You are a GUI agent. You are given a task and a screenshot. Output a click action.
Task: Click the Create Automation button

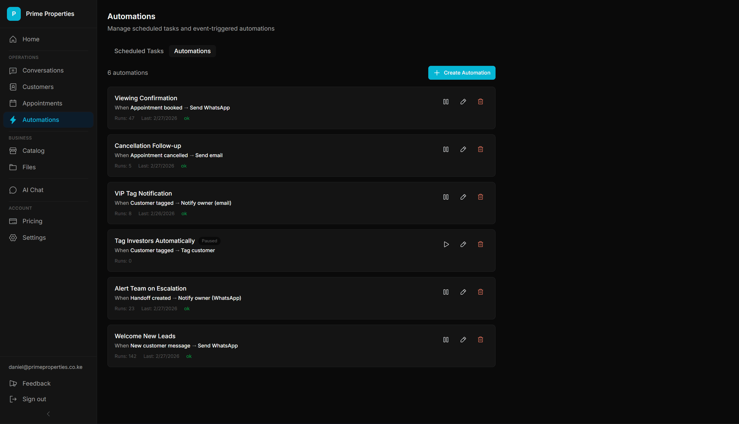point(461,73)
